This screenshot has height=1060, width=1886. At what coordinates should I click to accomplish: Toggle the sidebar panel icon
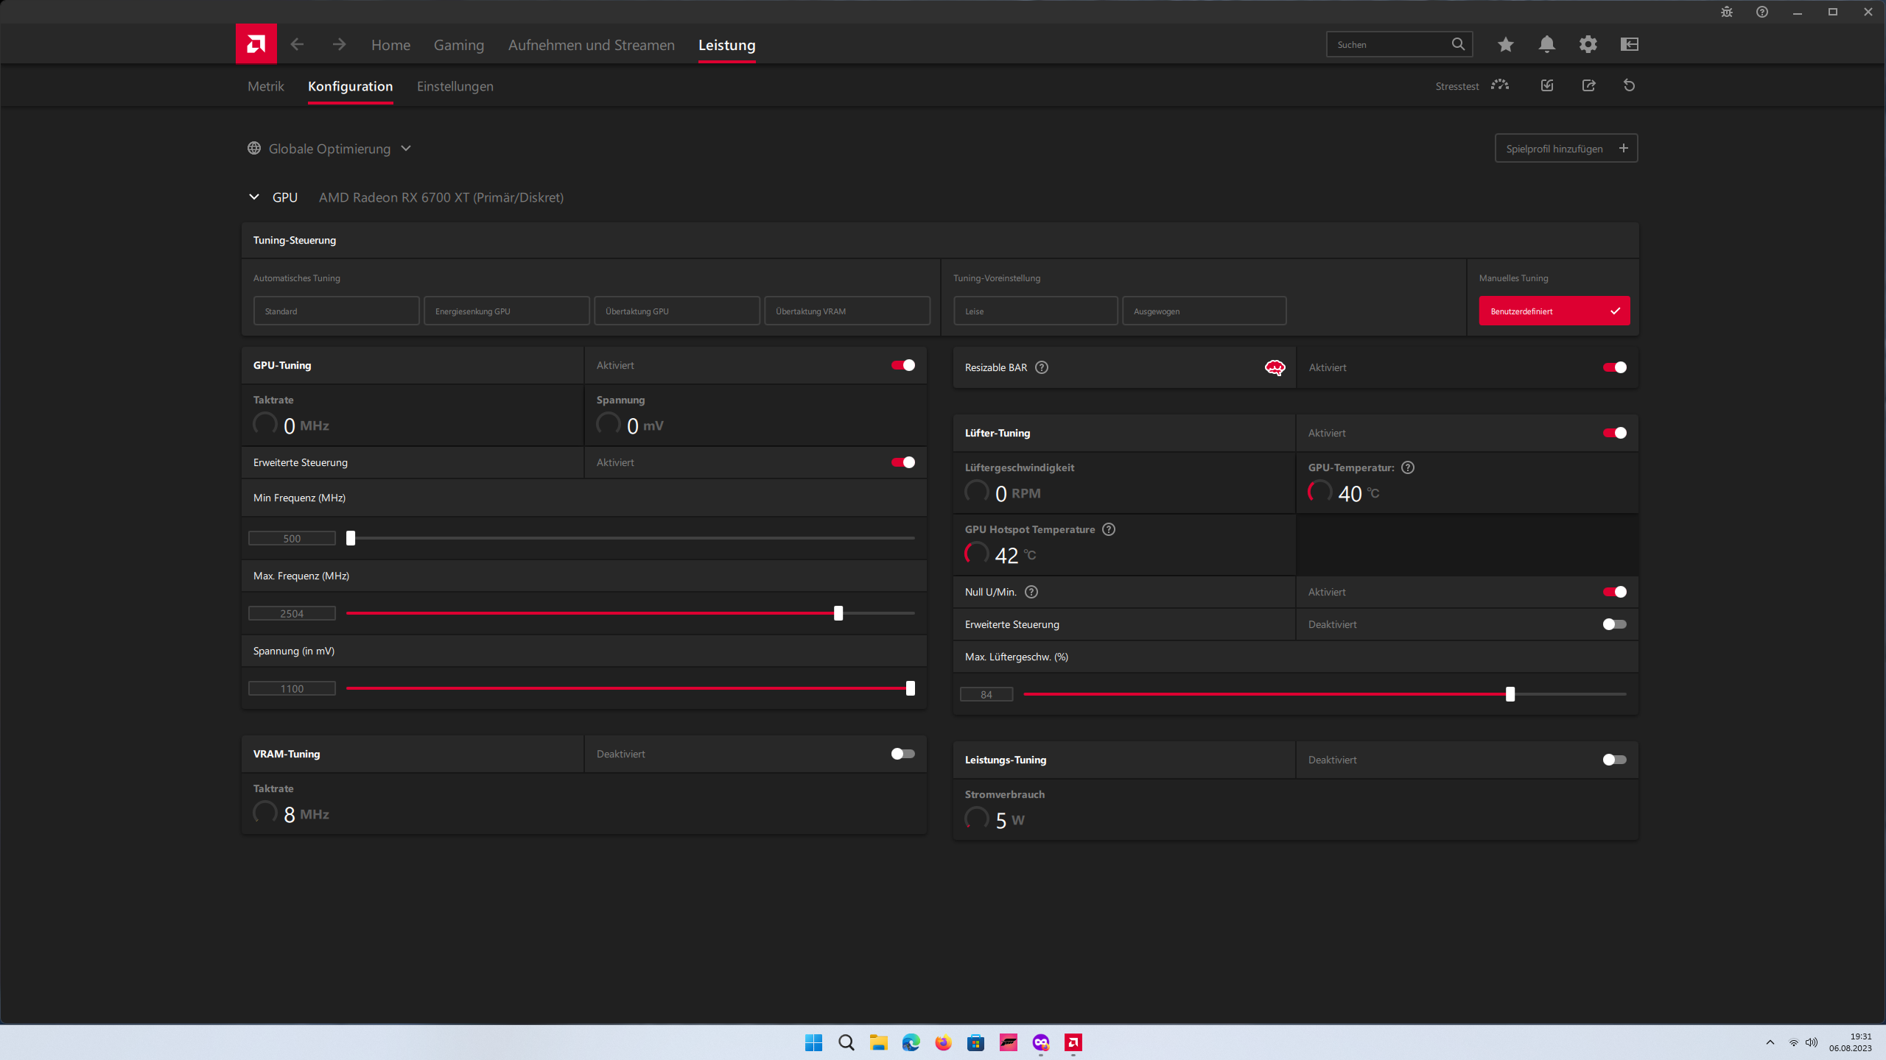pyautogui.click(x=1629, y=44)
